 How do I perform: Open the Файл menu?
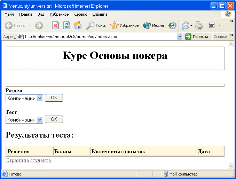click(9, 14)
